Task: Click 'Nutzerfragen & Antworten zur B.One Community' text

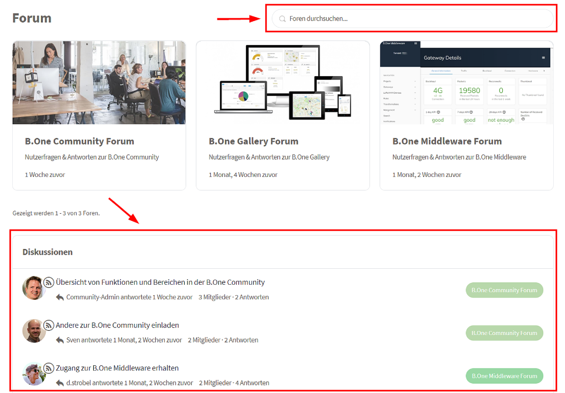Action: [92, 157]
